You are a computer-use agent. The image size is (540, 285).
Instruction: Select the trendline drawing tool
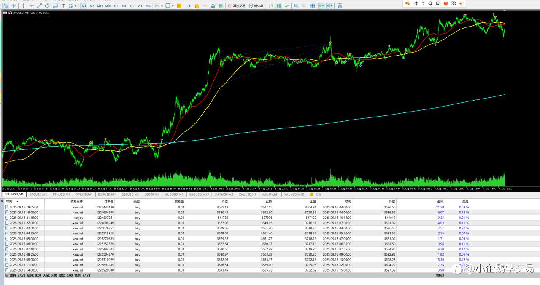click(x=39, y=6)
